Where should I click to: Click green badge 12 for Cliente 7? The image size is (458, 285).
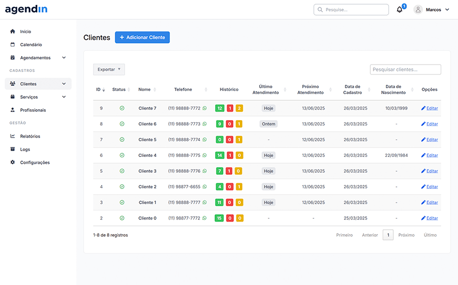click(220, 108)
